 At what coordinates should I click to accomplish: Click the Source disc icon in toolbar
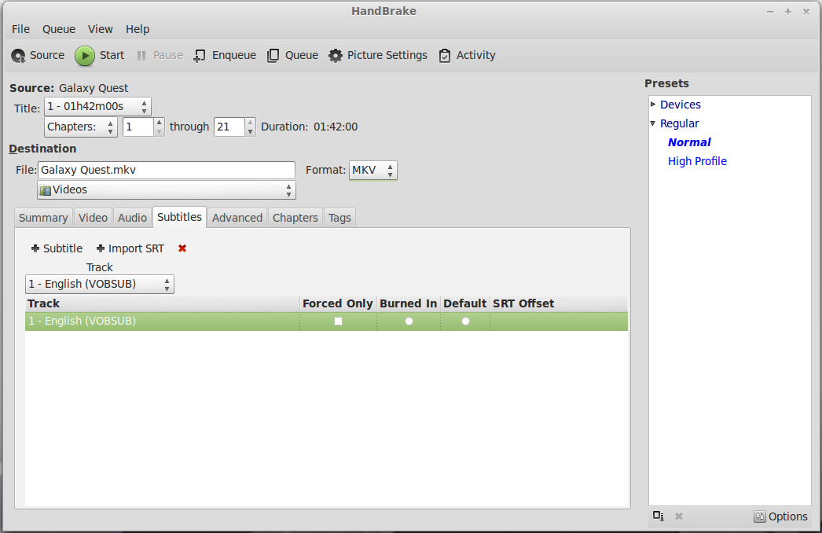click(18, 56)
